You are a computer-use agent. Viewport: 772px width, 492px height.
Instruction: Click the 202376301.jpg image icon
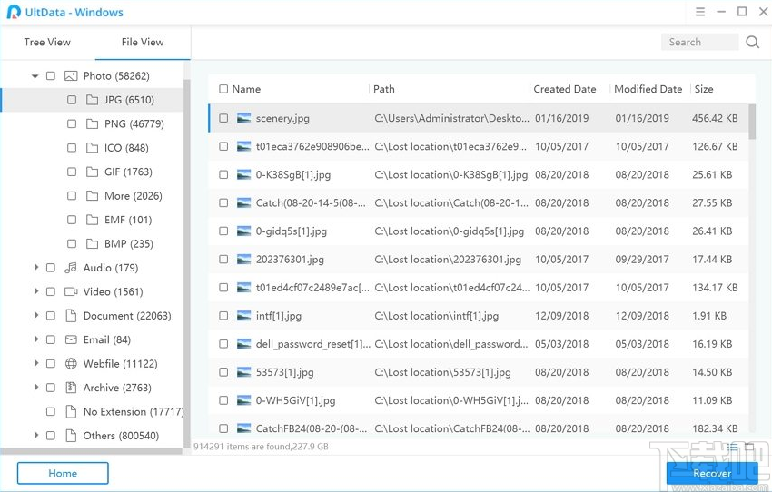243,260
